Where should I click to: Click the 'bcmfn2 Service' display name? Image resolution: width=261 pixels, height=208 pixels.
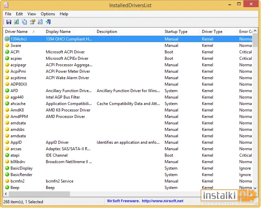pyautogui.click(x=60, y=181)
